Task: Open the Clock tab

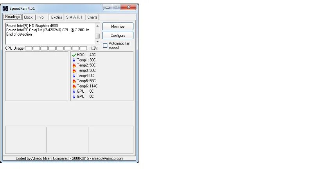Action: [28, 17]
